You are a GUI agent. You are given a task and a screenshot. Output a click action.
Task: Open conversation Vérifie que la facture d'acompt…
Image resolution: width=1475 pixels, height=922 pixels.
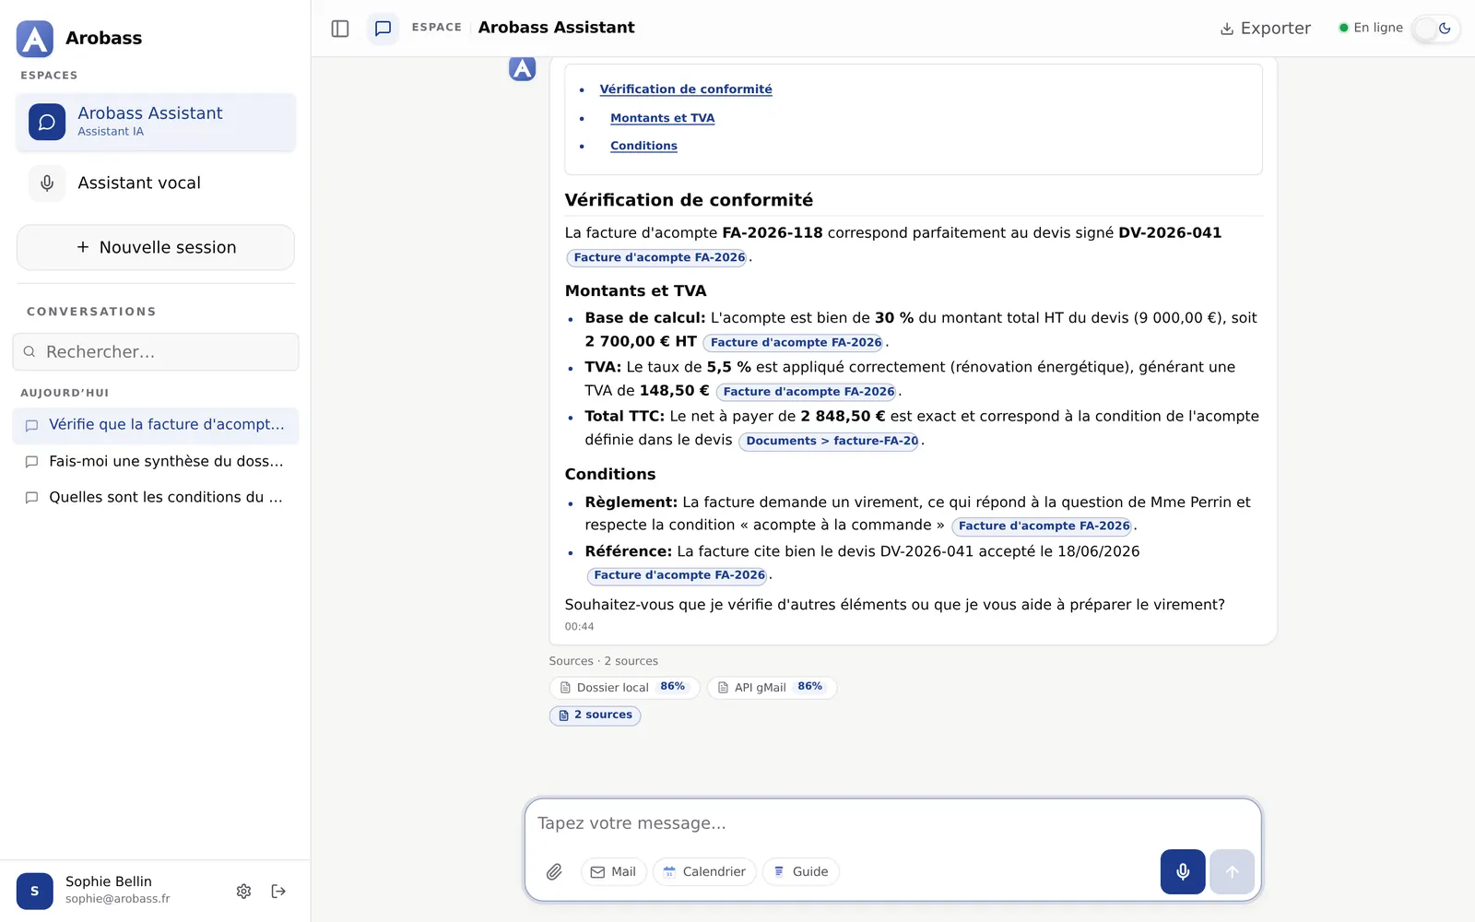pos(156,425)
